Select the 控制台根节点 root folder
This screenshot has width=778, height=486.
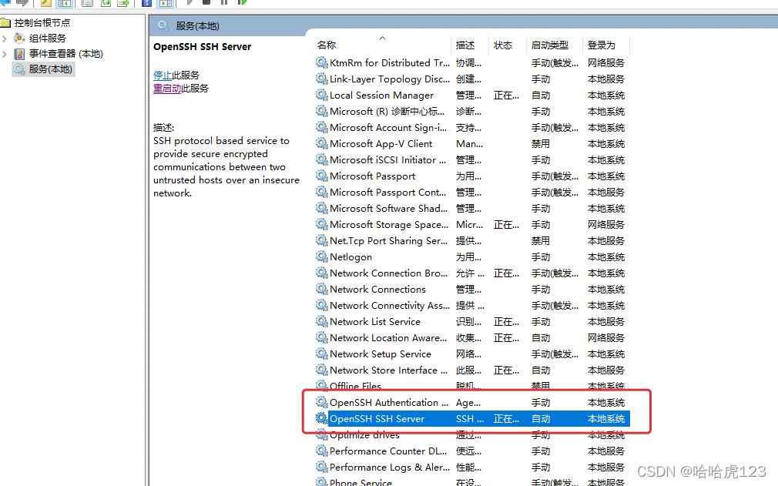pos(42,23)
